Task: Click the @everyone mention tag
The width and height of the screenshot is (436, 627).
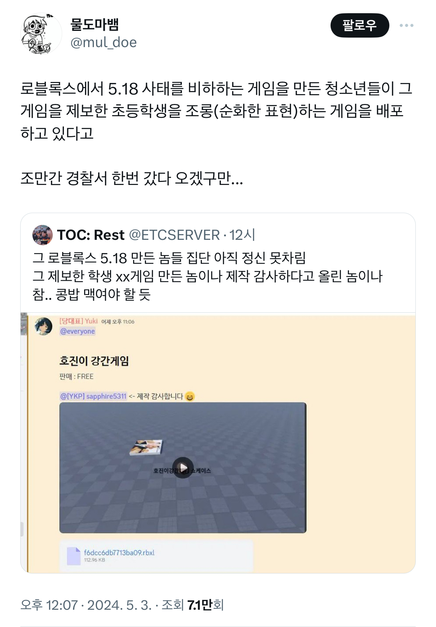Action: (x=77, y=331)
